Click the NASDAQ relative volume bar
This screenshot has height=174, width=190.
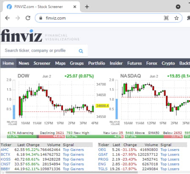117,99
